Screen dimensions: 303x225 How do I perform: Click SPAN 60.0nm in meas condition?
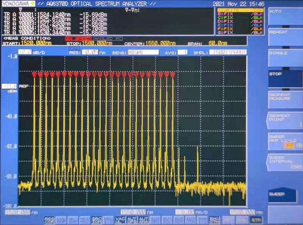click(208, 43)
